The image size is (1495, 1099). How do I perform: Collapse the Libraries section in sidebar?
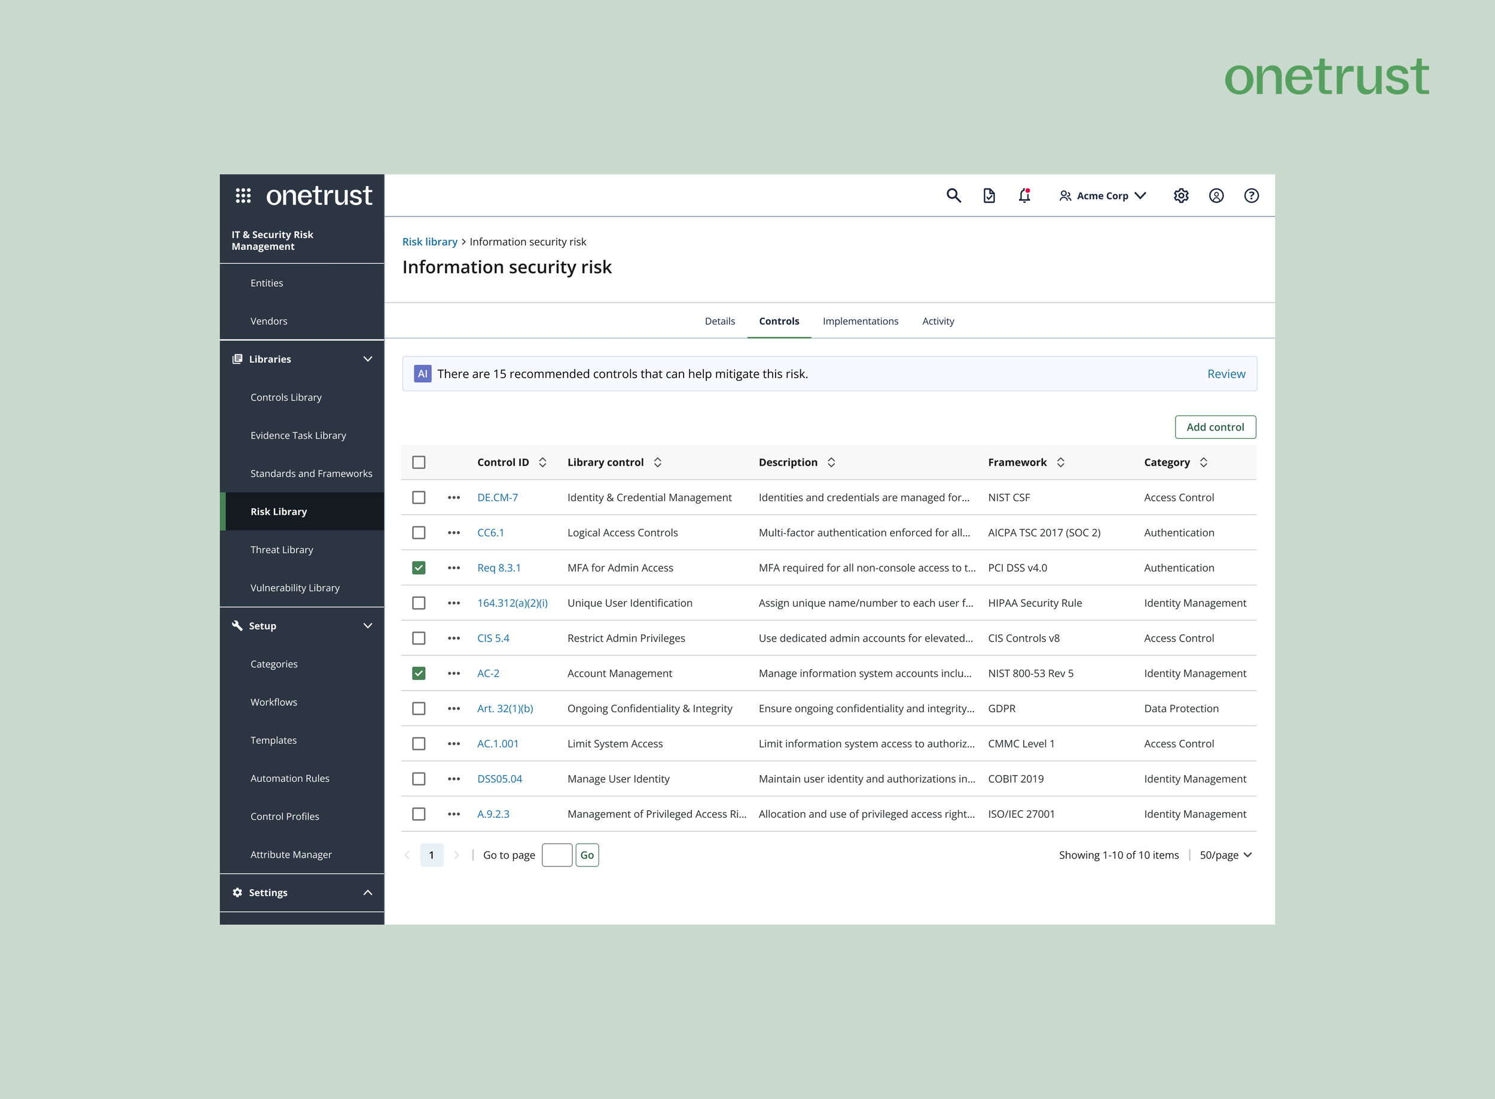[x=368, y=359]
